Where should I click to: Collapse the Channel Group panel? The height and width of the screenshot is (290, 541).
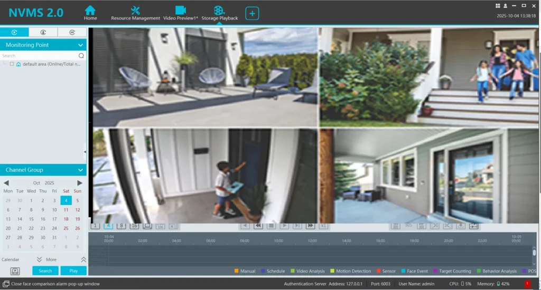tap(80, 170)
